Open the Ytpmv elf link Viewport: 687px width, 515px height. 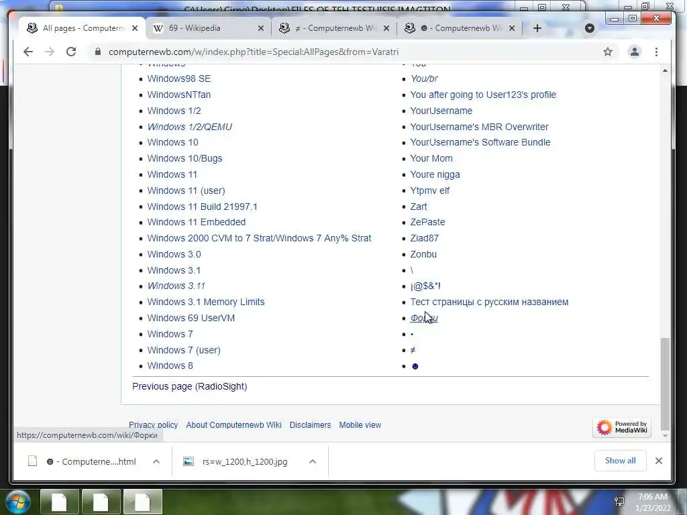[429, 190]
